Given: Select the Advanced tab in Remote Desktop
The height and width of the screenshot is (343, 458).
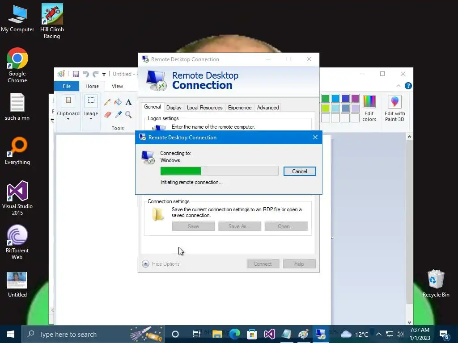Looking at the screenshot, I should 268,108.
